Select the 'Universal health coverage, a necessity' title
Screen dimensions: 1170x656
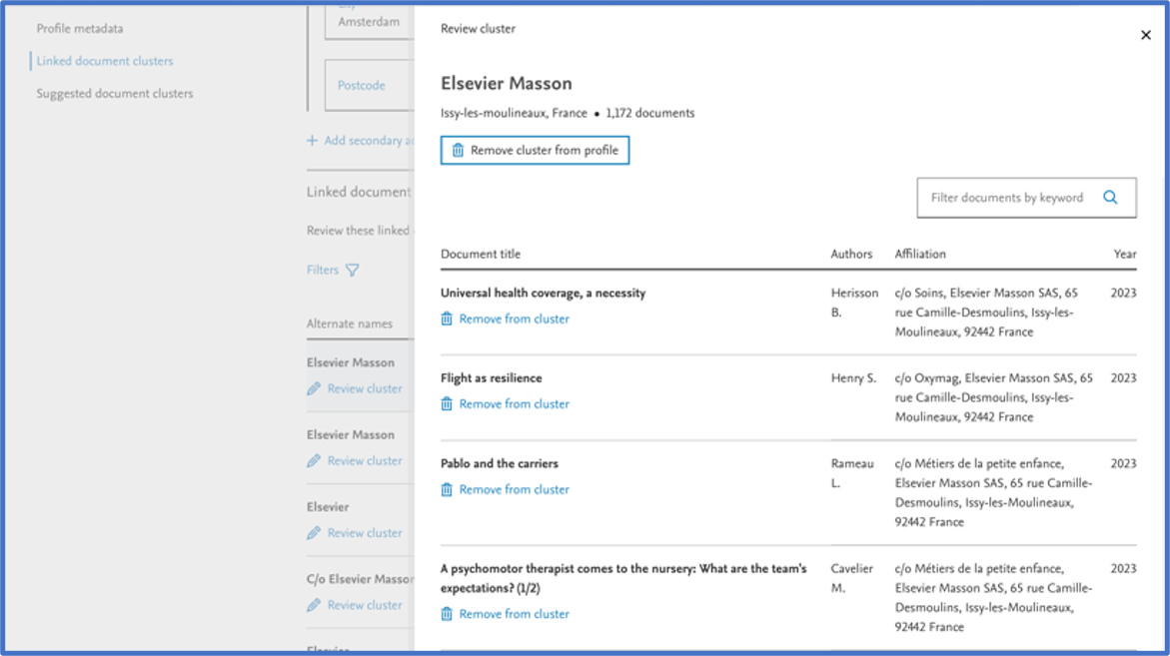pos(544,293)
